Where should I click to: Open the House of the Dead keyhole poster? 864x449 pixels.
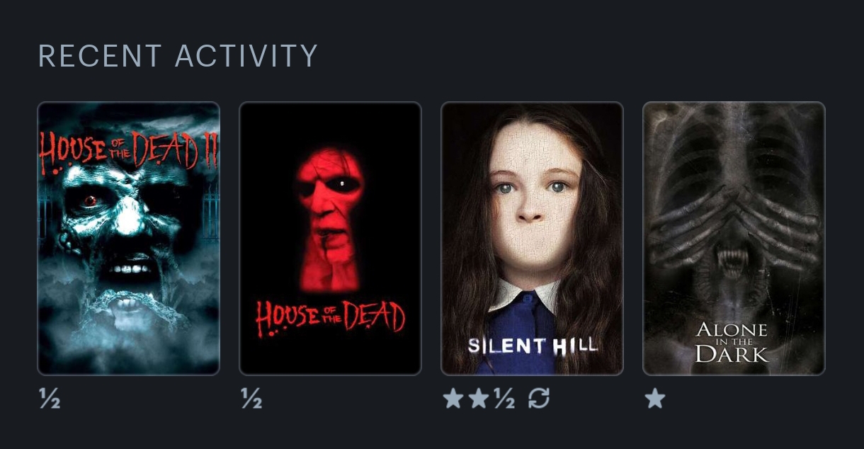331,239
